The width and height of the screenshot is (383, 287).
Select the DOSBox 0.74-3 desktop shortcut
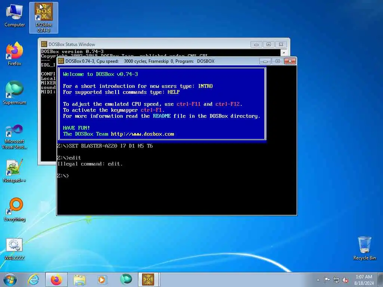43,18
